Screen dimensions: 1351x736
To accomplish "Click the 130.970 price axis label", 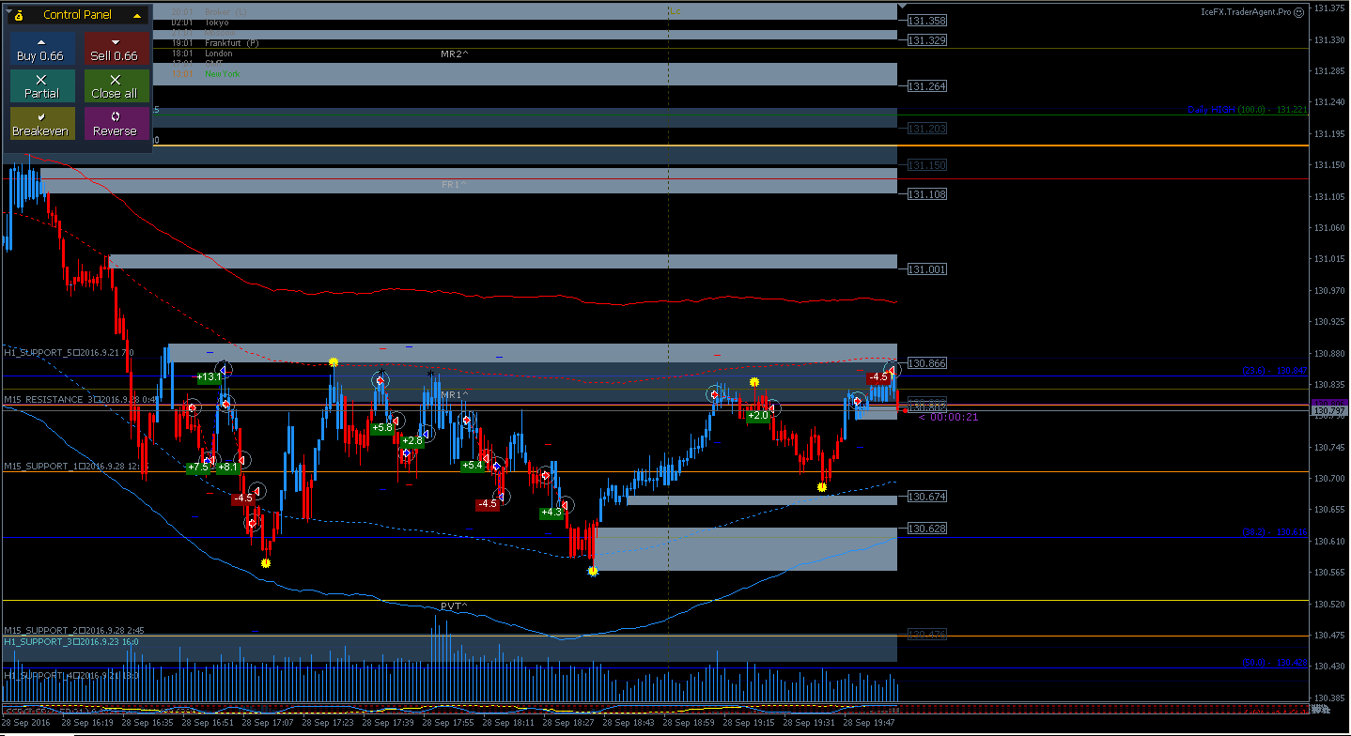I will tap(1328, 290).
